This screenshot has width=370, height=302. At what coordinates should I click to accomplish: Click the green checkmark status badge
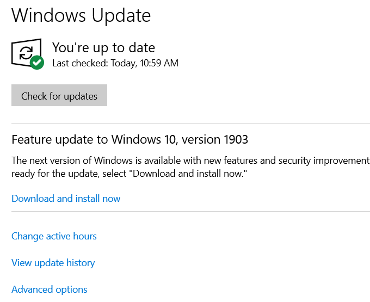click(37, 63)
